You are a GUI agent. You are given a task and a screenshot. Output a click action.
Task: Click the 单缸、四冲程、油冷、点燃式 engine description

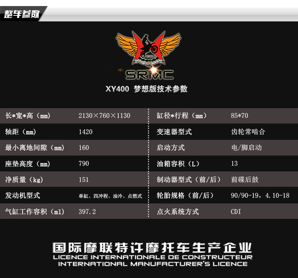point(111,196)
